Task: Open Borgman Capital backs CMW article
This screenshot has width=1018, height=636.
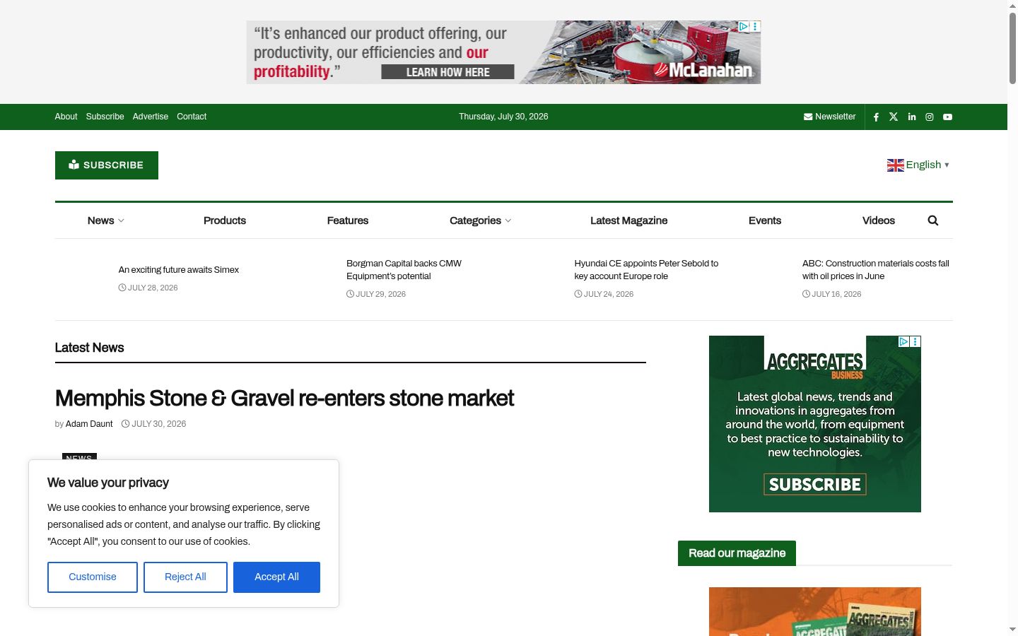Action: pos(404,270)
